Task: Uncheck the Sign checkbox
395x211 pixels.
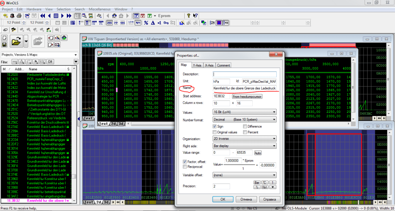Action: click(x=215, y=126)
